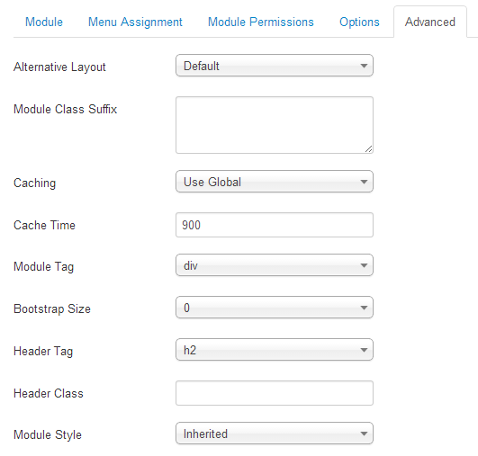Click the Module Tag dropdown arrow
478x456 pixels.
coord(364,265)
